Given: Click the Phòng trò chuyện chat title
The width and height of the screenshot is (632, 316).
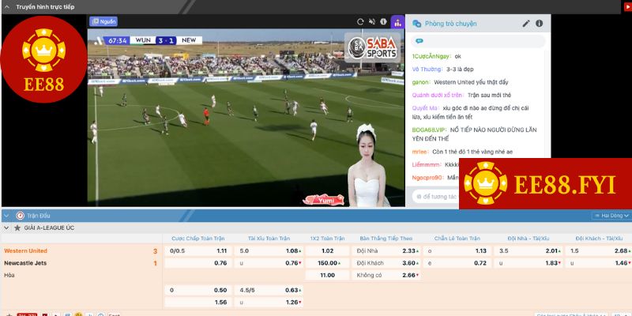Looking at the screenshot, I should (x=450, y=24).
